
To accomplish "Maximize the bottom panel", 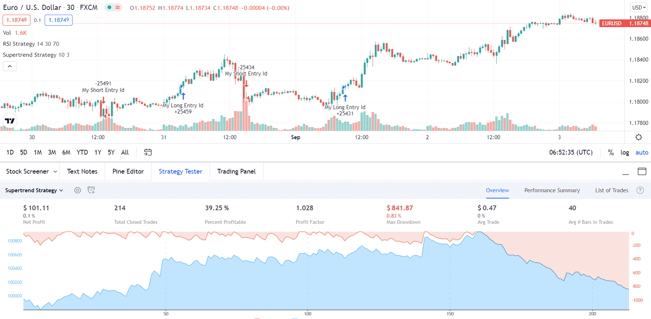I will pos(642,171).
